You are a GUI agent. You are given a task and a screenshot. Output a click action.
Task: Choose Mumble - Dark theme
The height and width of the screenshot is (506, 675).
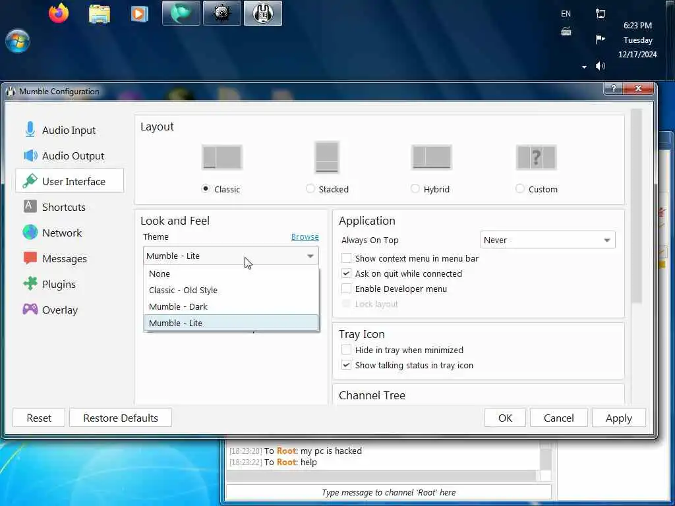231,306
